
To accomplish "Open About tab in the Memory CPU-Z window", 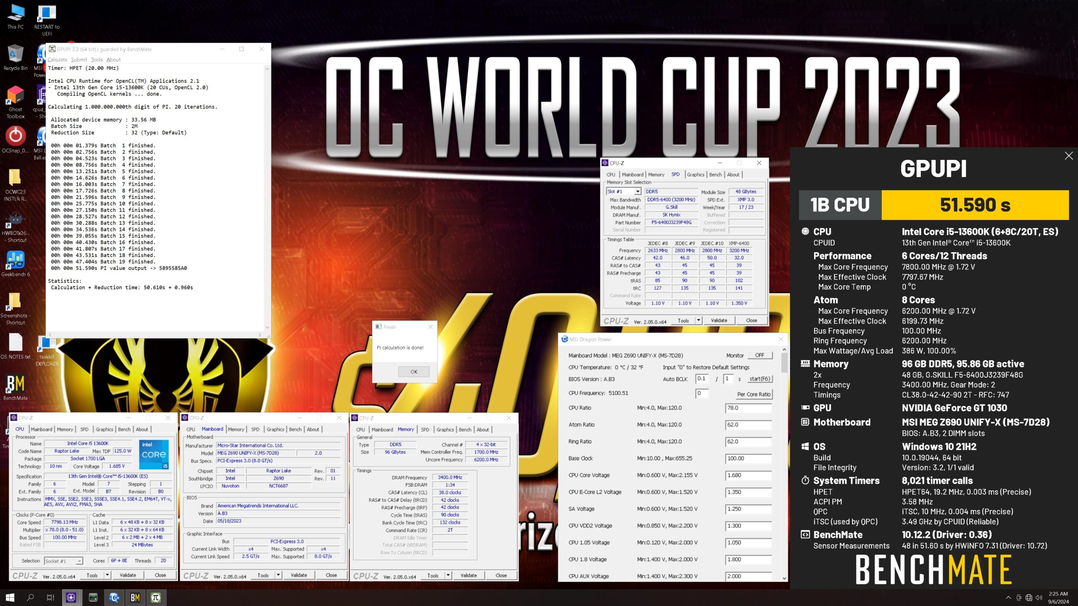I will click(483, 430).
